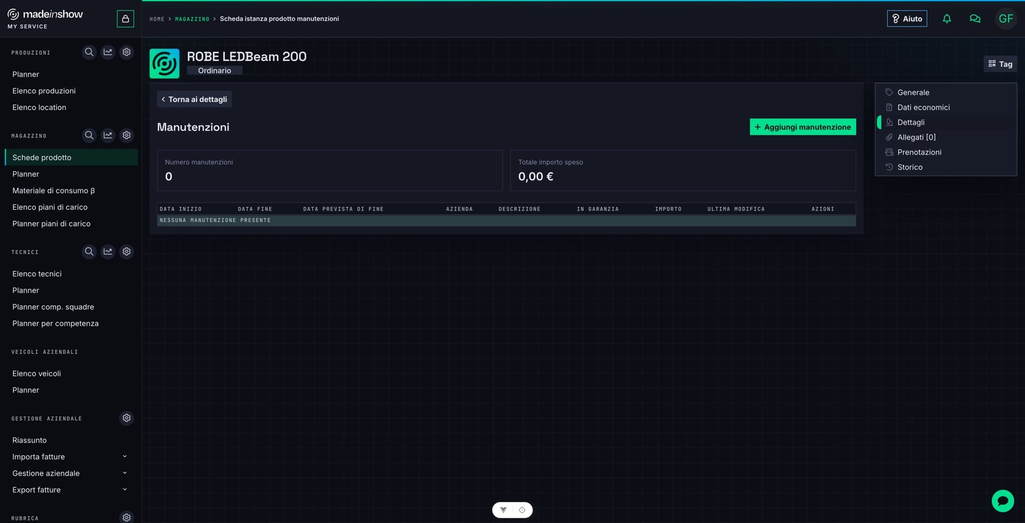Click the left icon in bottom floating pill
Screen dimensions: 1025x523
503,510
